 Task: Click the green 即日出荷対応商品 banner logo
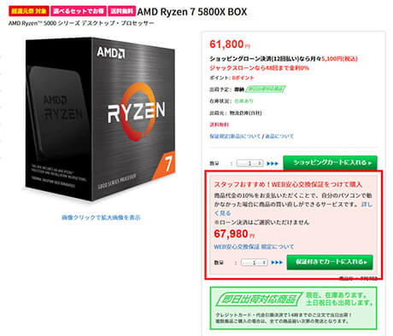click(259, 299)
